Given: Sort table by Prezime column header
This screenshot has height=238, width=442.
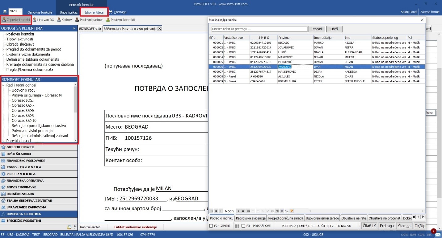Looking at the screenshot, I should [295, 38].
